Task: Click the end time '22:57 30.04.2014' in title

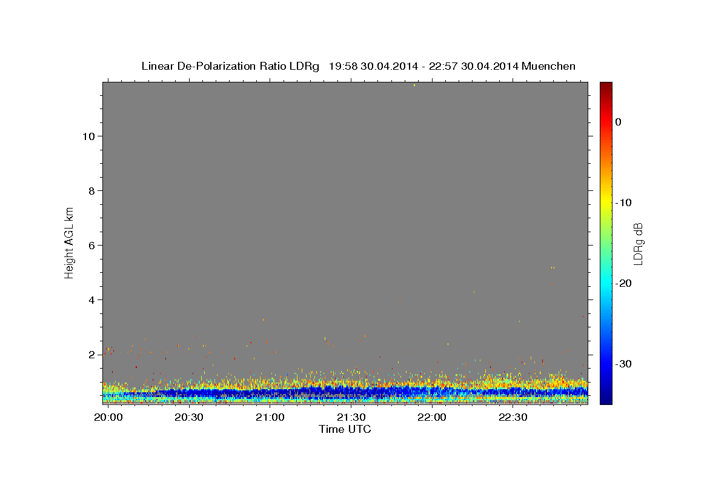Action: coord(474,66)
